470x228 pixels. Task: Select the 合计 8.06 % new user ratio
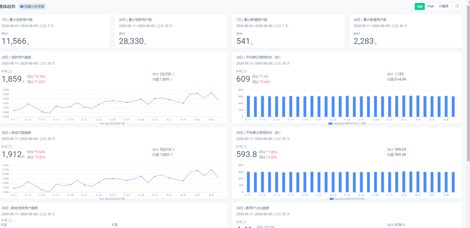point(396,225)
